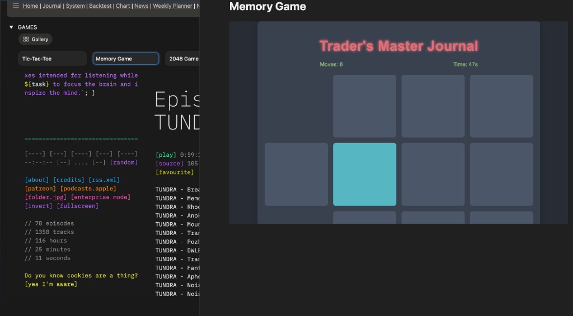Click the 'TUNDRA - Rhoc' track row
573x316 pixels.
point(177,207)
